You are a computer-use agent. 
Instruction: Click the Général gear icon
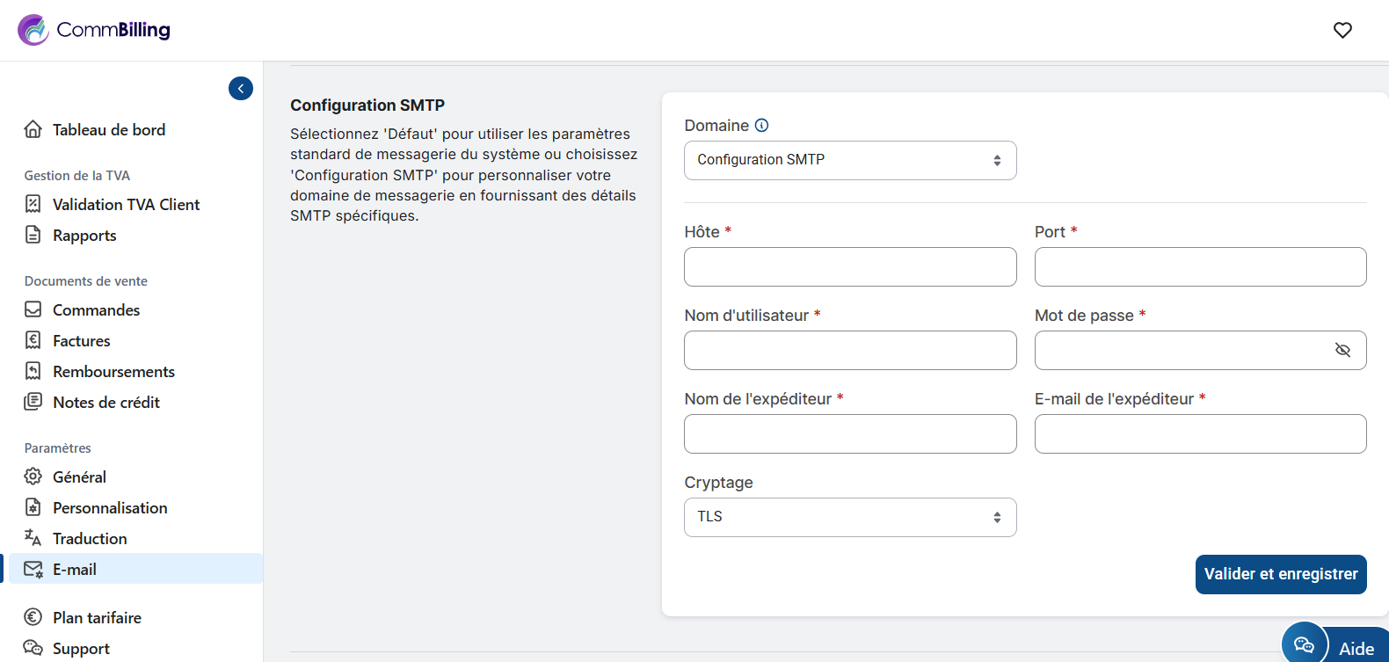tap(33, 476)
